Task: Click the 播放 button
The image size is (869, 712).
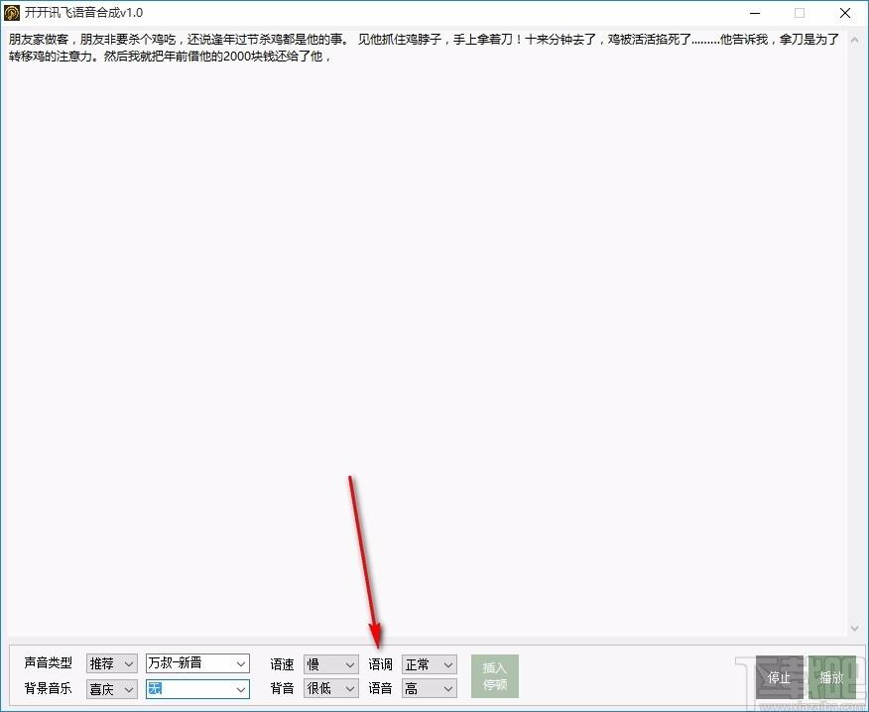Action: (832, 677)
